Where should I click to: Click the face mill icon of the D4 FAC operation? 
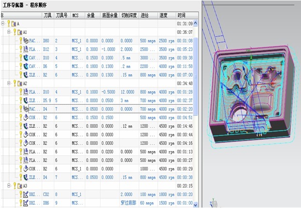(26, 109)
